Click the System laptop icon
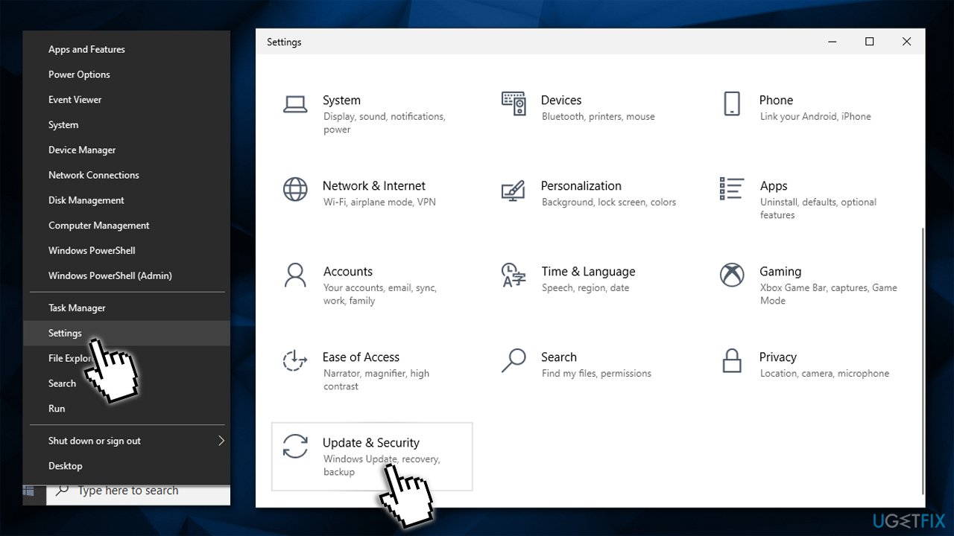Screen dimensions: 954x536 295,104
